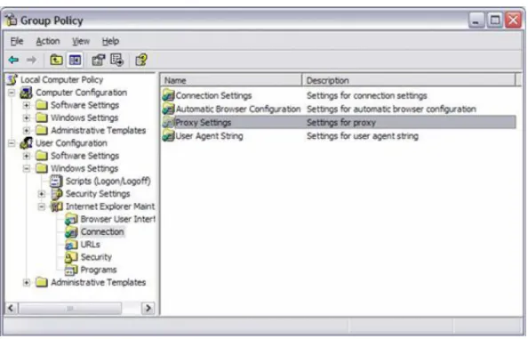The width and height of the screenshot is (528, 339).
Task: Click the Security Settings node icon
Action: [x=57, y=194]
